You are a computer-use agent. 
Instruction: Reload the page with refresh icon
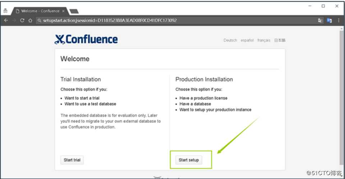click(22, 20)
